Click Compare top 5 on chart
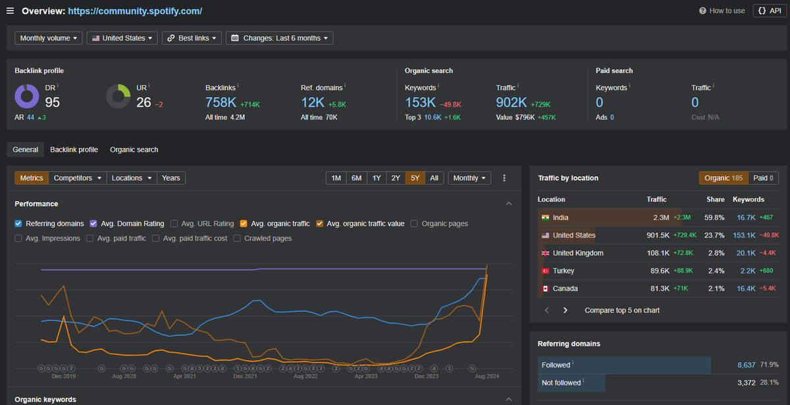 click(622, 310)
